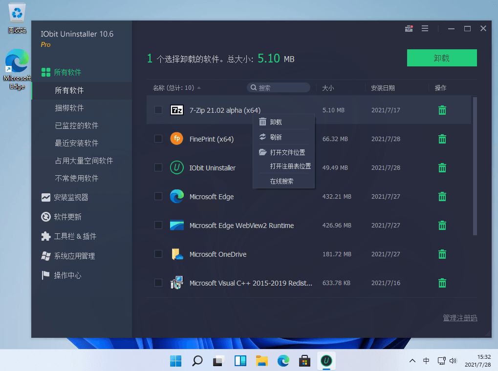Show hidden tray icons chevron
The image size is (498, 371).
coord(412,361)
